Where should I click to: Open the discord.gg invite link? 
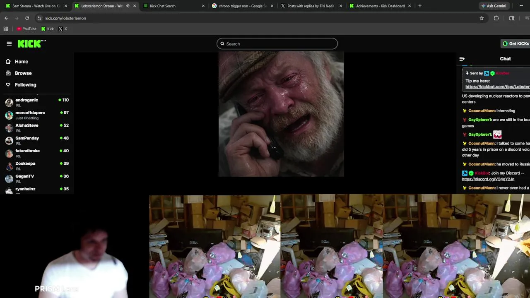click(x=488, y=179)
